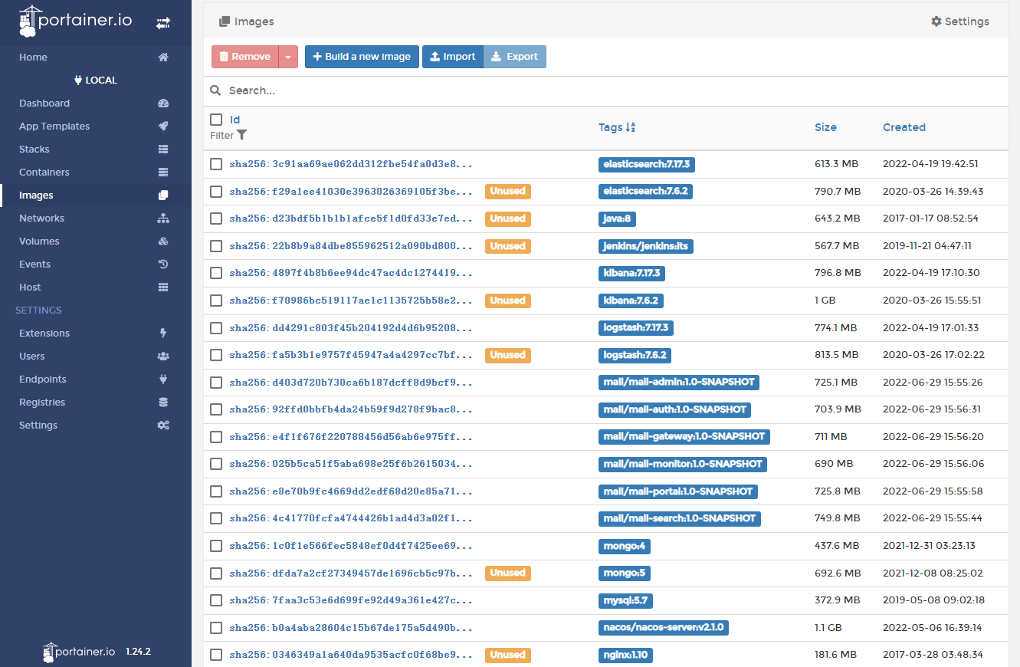1020x667 pixels.
Task: Navigate to Volumes in sidebar
Action: [x=96, y=242]
